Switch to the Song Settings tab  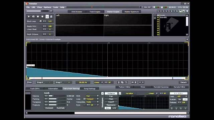coord(90,89)
